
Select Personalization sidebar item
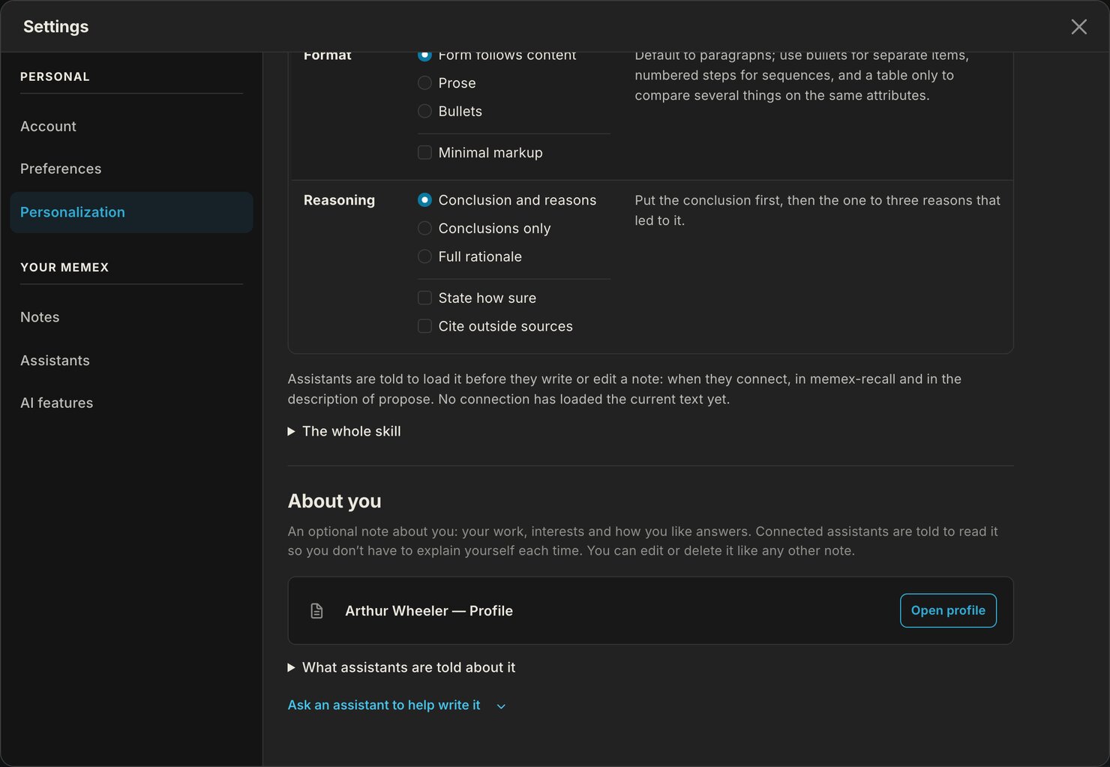(x=131, y=212)
